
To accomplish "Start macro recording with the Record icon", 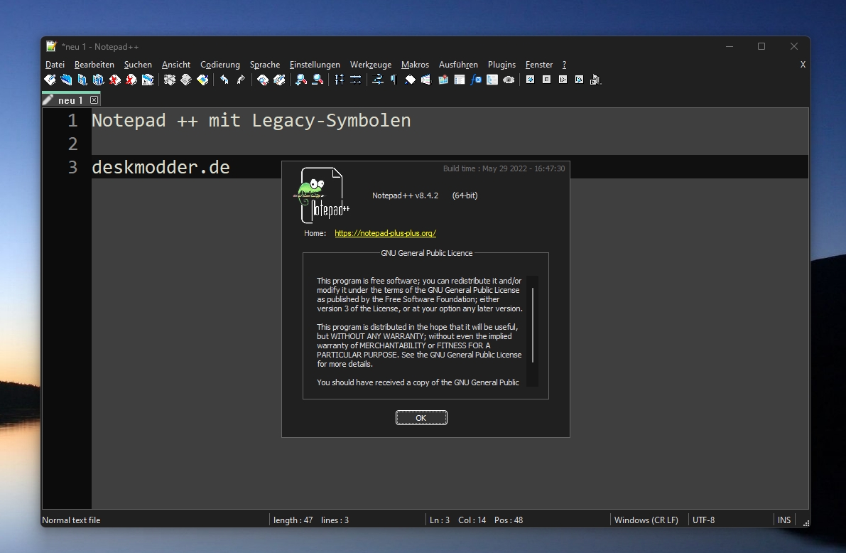I will [x=531, y=80].
